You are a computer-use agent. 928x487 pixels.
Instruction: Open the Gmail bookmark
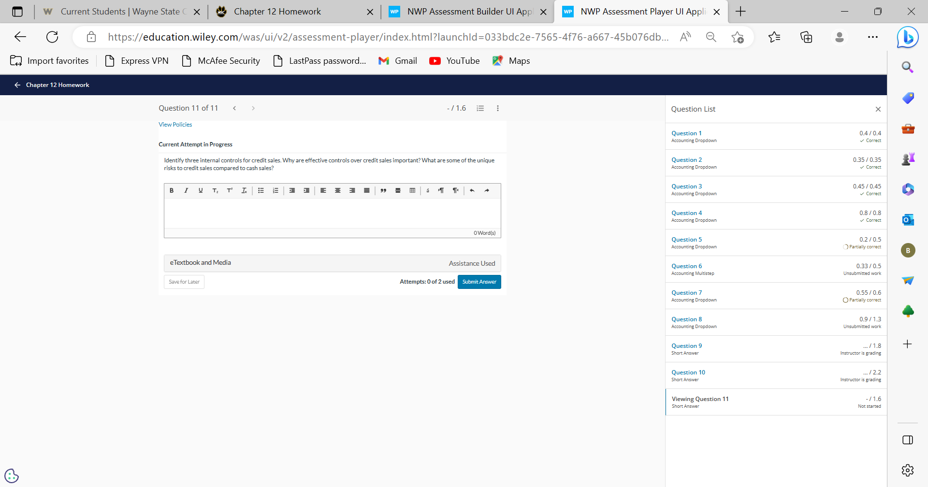[398, 61]
